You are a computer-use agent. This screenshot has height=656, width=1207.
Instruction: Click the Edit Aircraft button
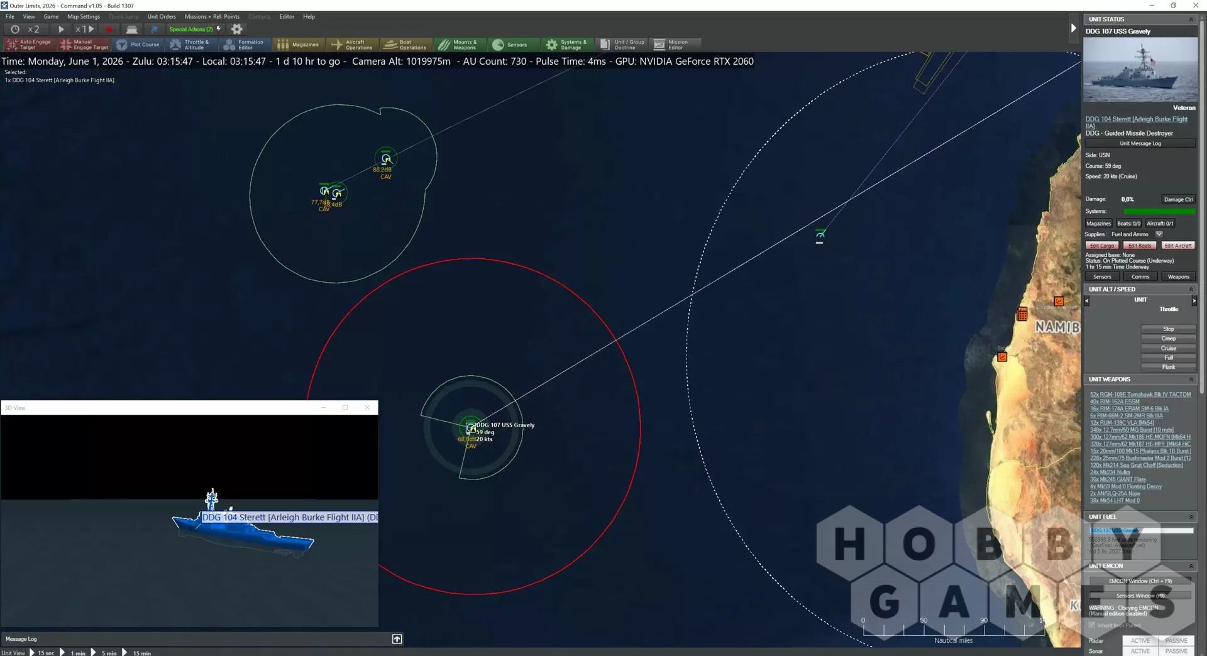(x=1177, y=246)
